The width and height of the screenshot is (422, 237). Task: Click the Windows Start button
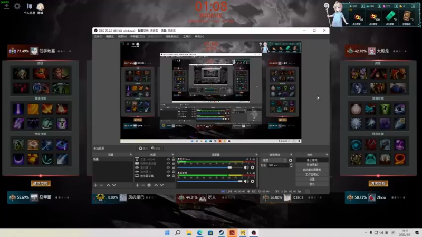[167, 233]
